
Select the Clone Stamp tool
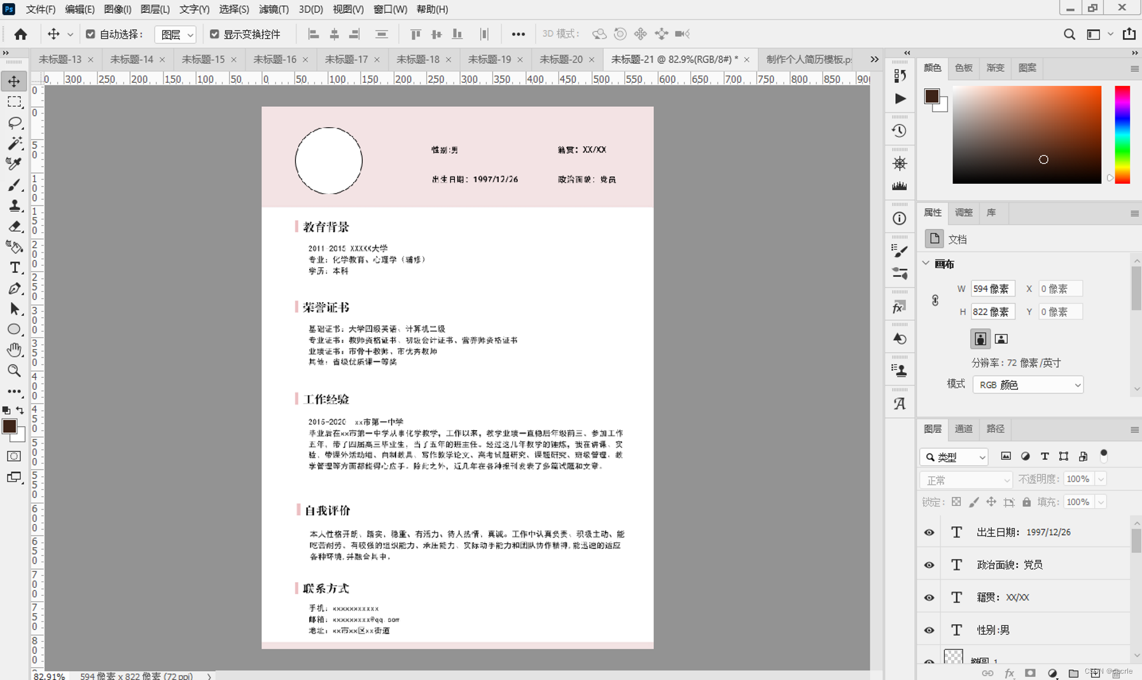pos(14,205)
